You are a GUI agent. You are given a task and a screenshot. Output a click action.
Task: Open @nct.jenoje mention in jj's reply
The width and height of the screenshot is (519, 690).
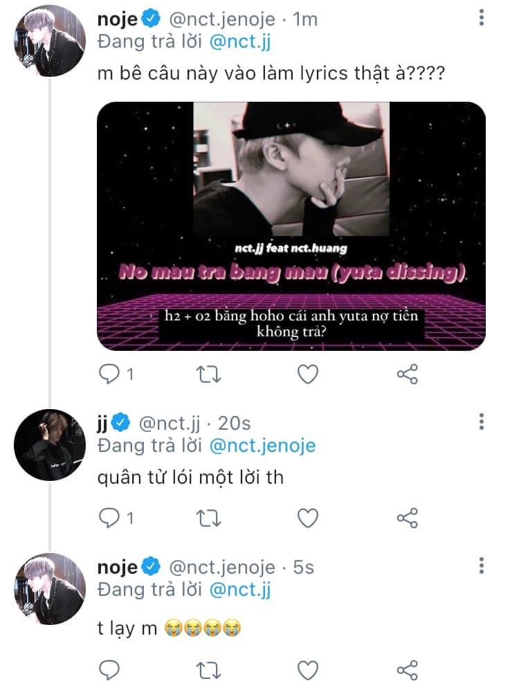click(262, 446)
